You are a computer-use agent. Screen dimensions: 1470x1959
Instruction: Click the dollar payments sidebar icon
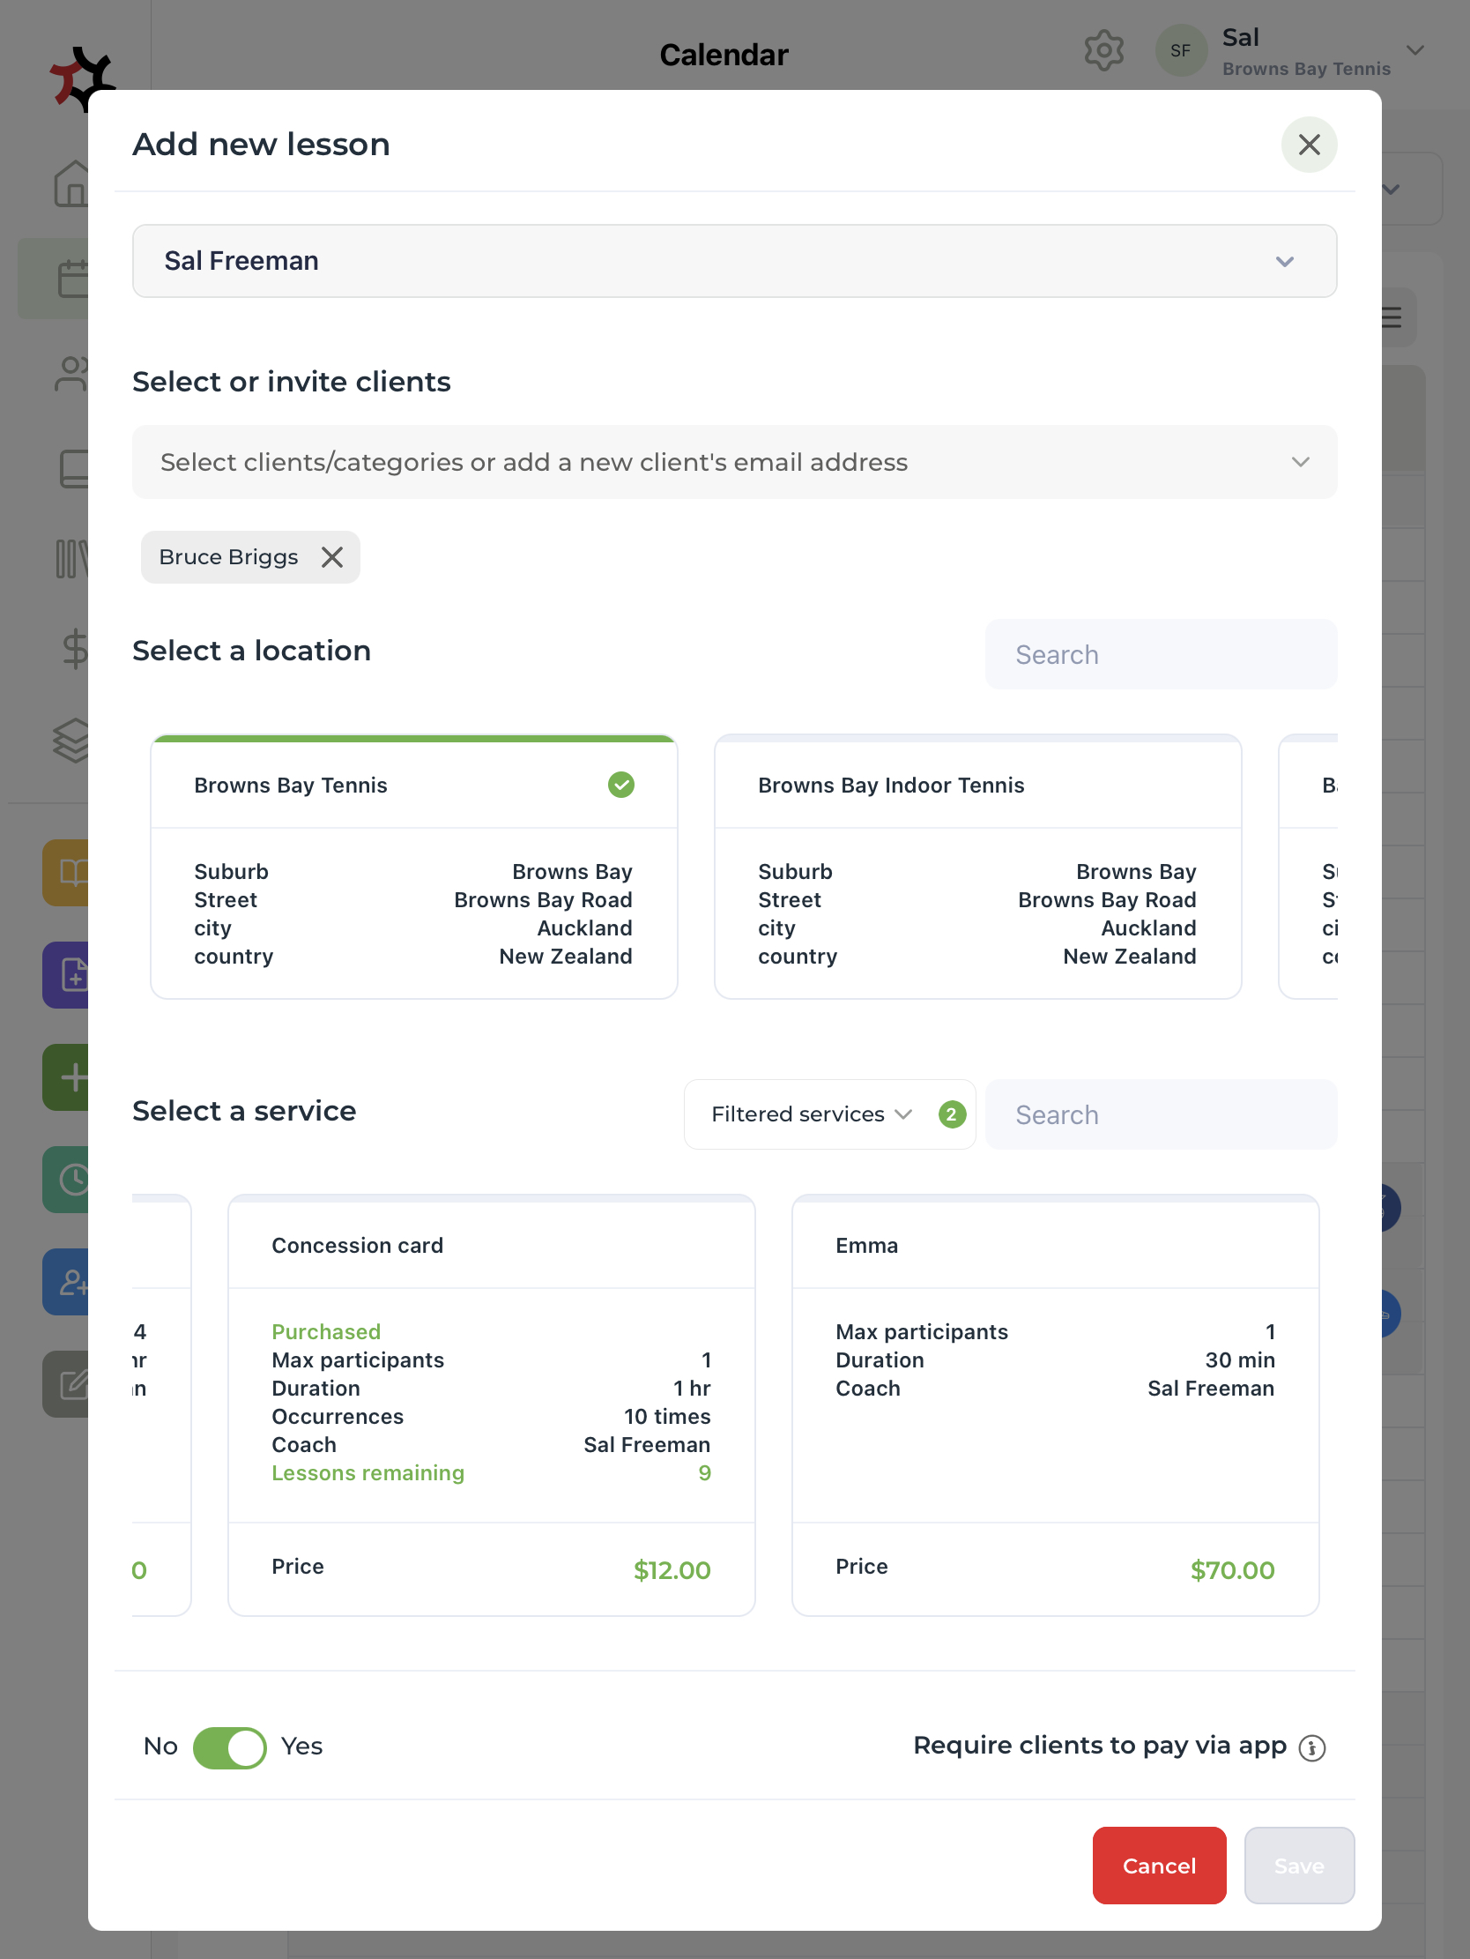click(74, 648)
